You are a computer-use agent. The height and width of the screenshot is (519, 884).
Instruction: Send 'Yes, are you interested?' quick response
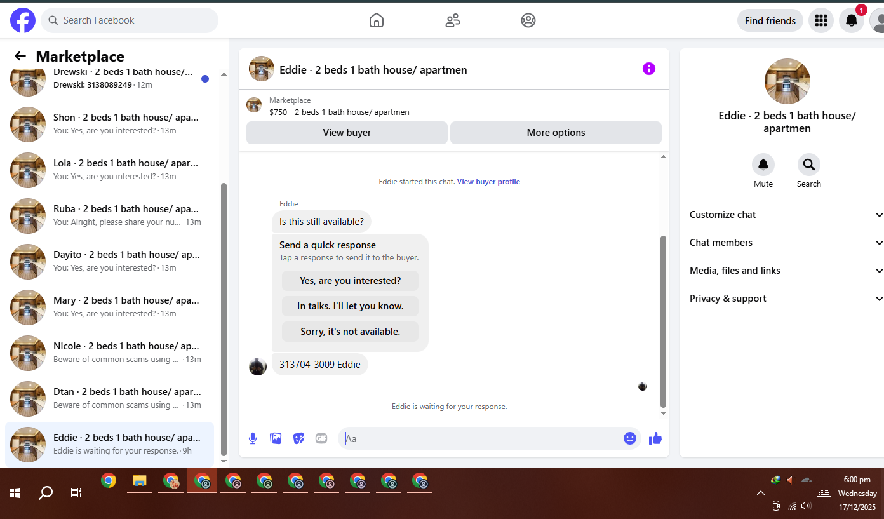click(x=351, y=281)
